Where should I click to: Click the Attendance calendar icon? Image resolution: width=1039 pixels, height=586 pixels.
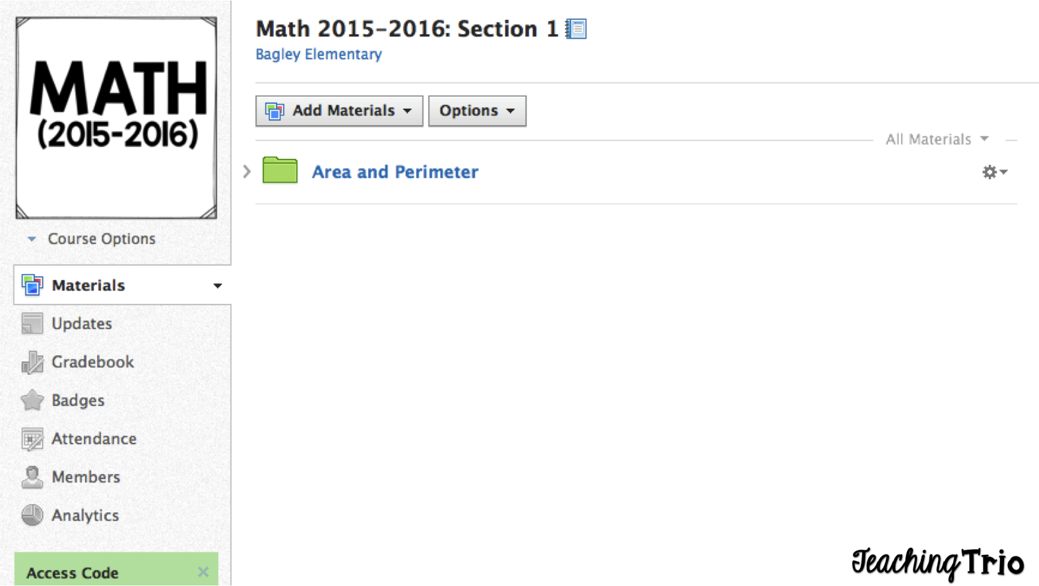(32, 439)
